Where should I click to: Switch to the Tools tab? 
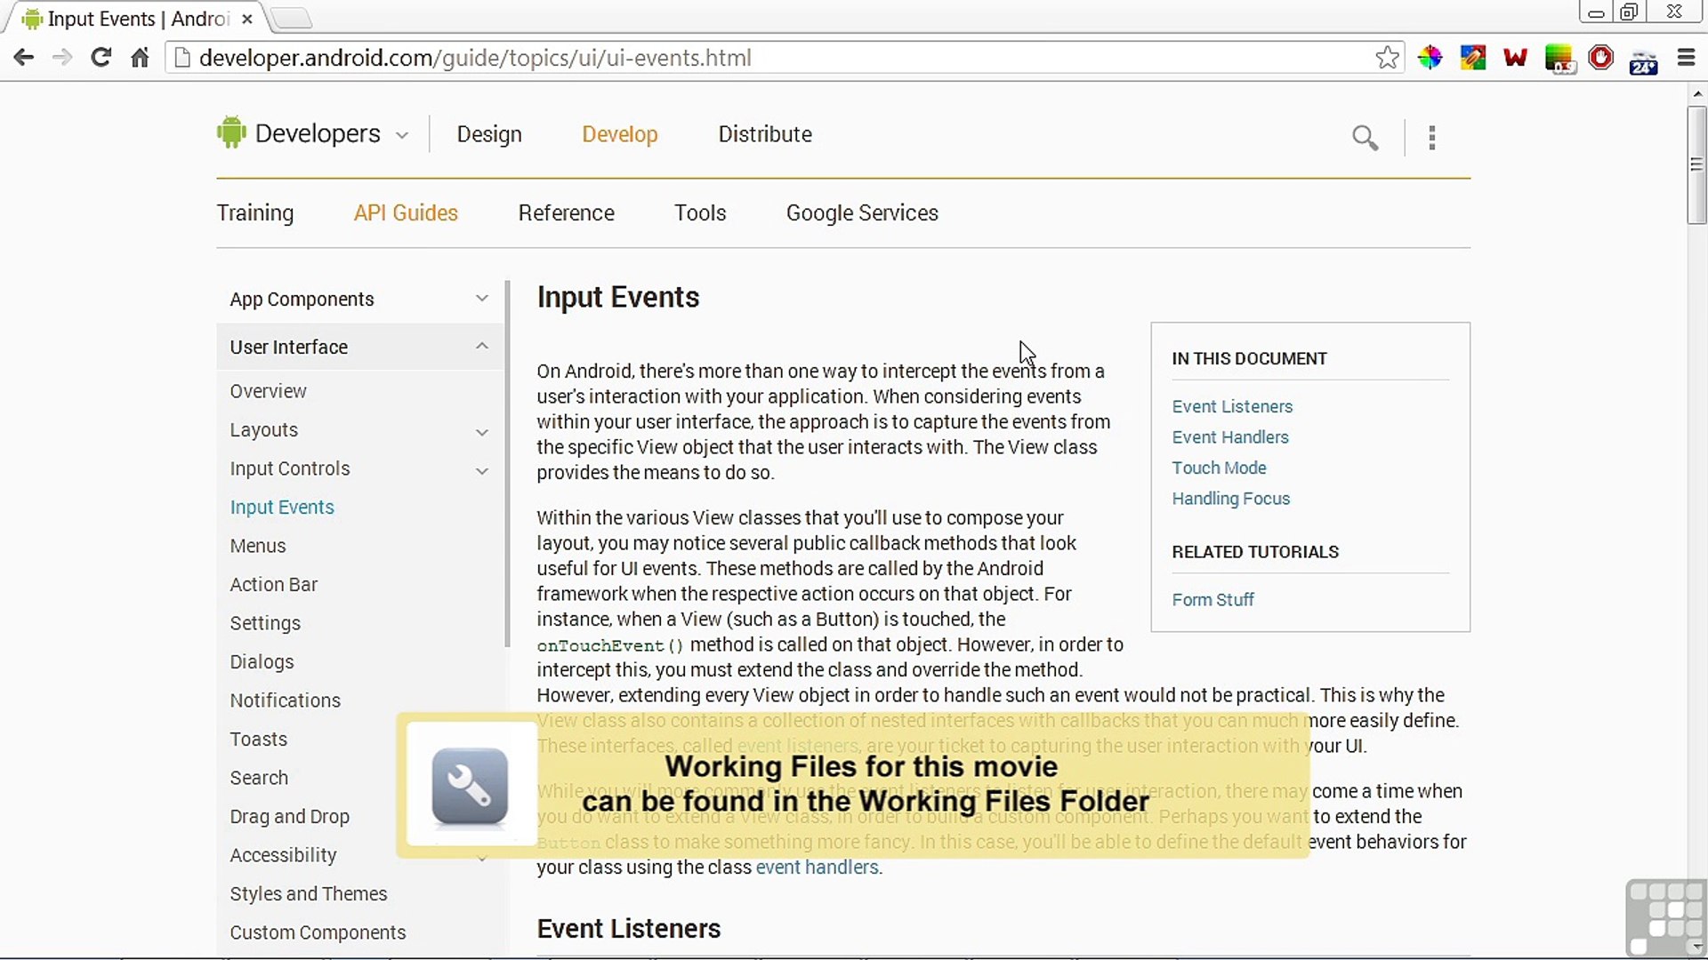pyautogui.click(x=700, y=213)
